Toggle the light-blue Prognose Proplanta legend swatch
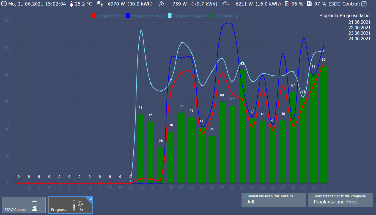Image resolution: width=376 pixels, height=215 pixels. click(170, 15)
